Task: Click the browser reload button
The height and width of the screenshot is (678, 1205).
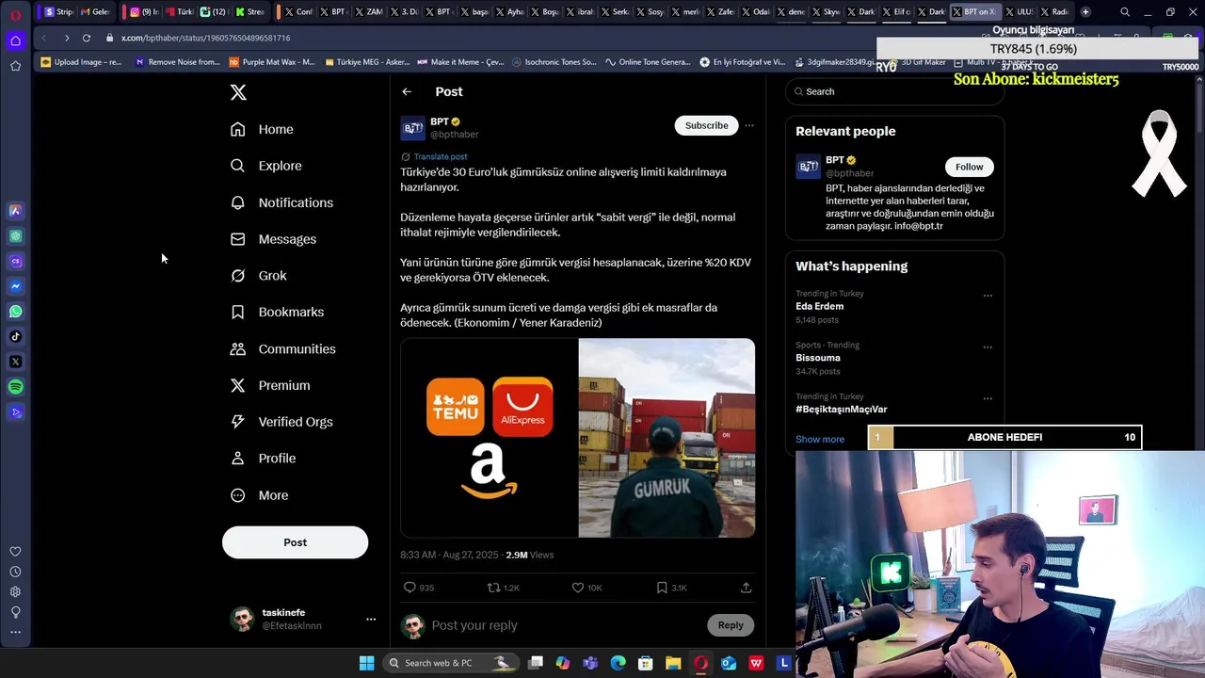Action: click(87, 38)
